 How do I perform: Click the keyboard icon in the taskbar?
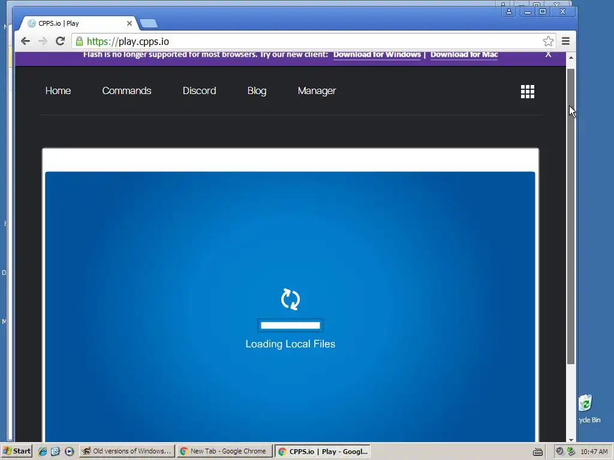point(538,452)
